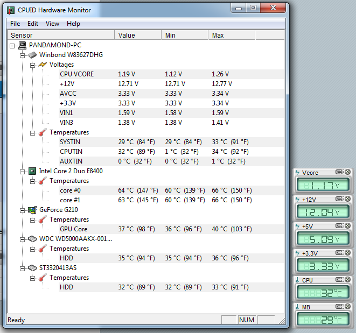Viewport: 356px width, 333px height.
Task: Select the AVCC voltage row
Action: pos(171,94)
